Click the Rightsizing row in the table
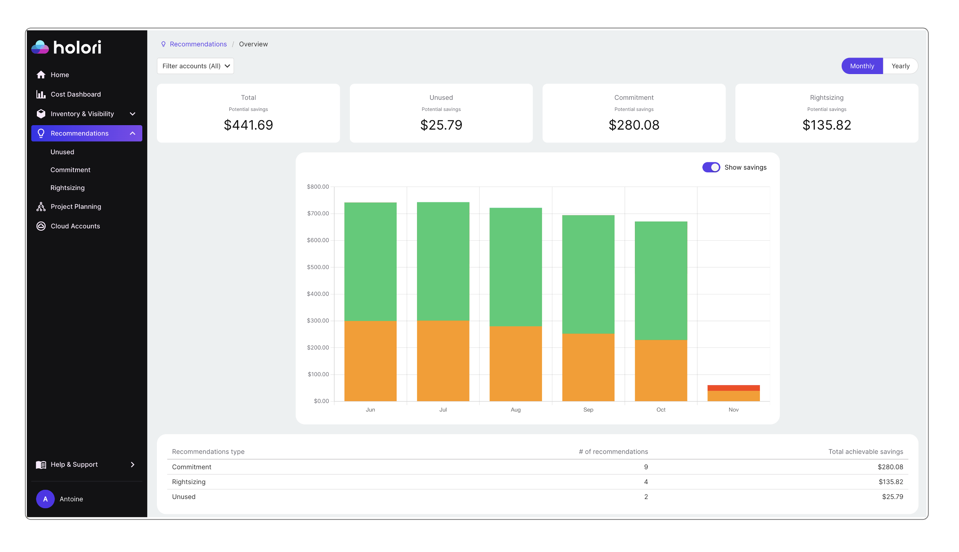 [537, 482]
